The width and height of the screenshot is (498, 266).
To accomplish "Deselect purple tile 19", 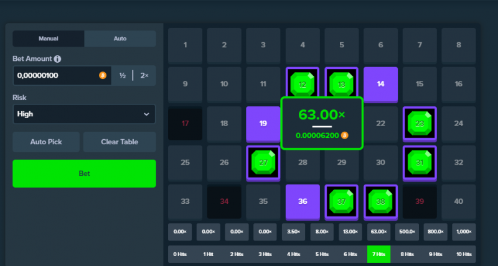I will [x=263, y=124].
